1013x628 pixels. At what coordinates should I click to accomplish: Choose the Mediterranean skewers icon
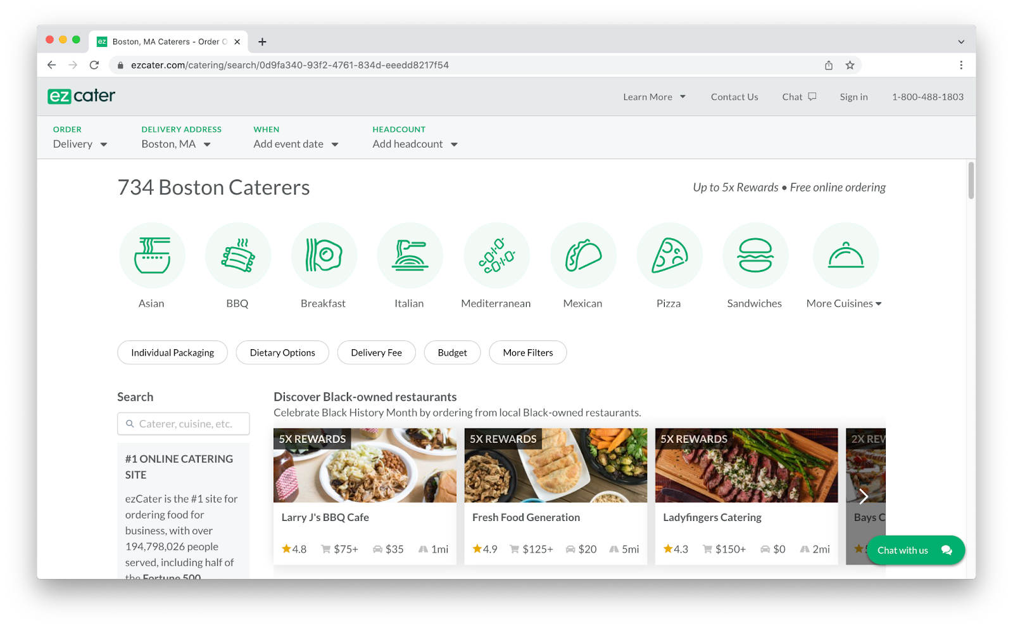click(x=497, y=255)
